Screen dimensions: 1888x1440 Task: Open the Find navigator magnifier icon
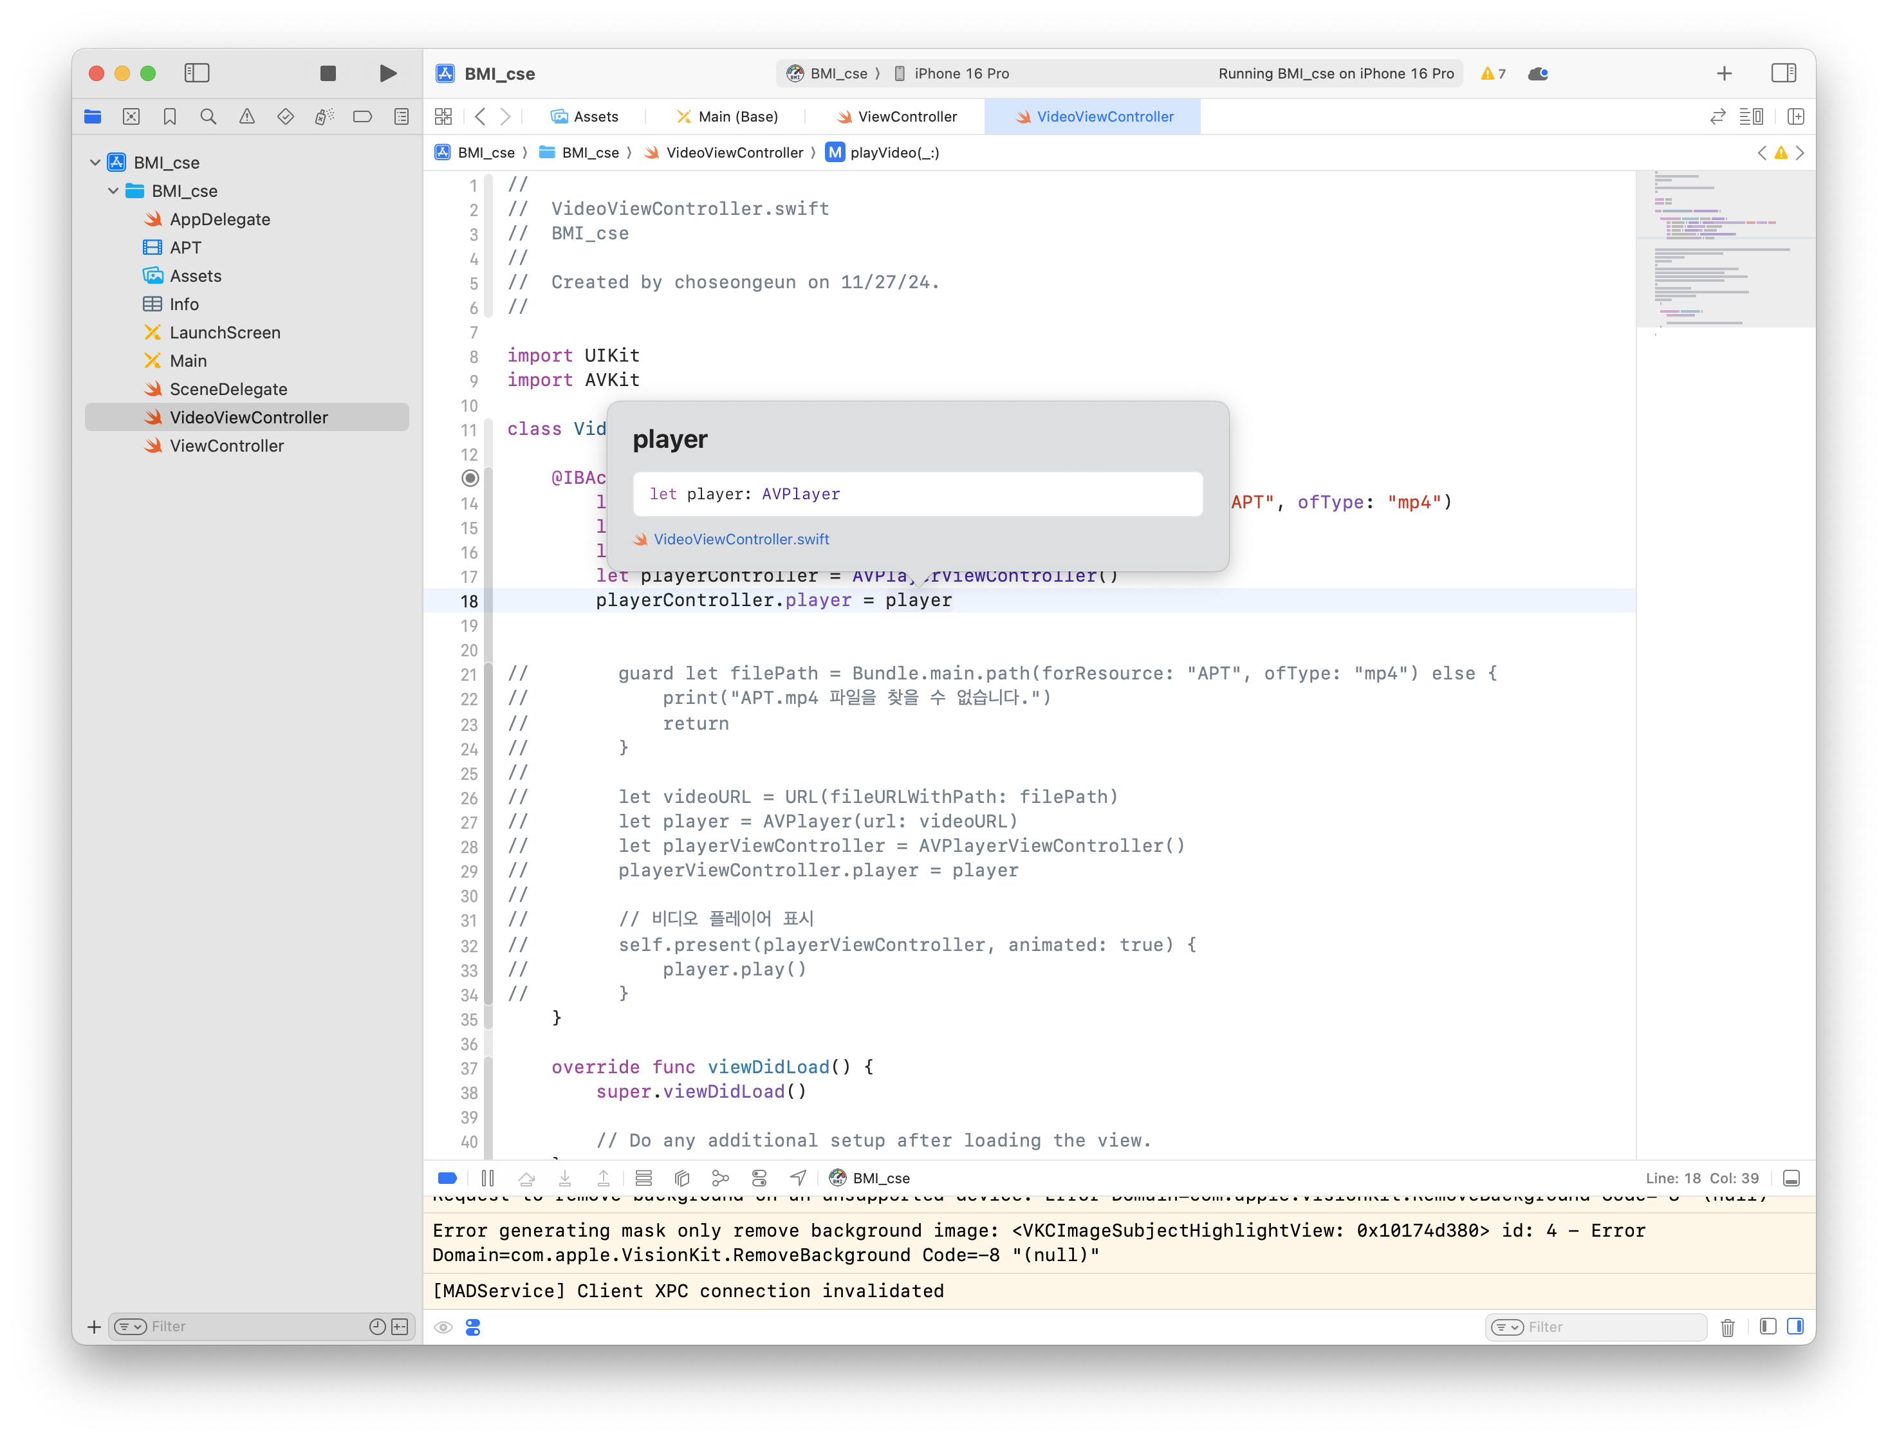click(208, 116)
